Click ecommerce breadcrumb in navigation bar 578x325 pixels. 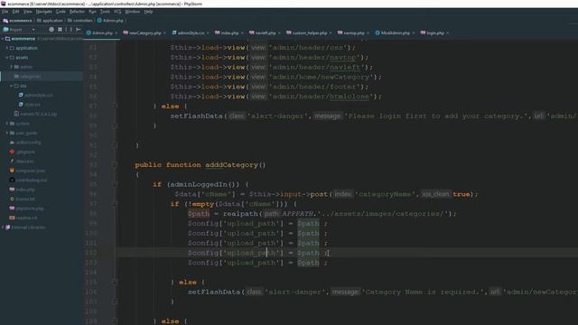pos(18,21)
